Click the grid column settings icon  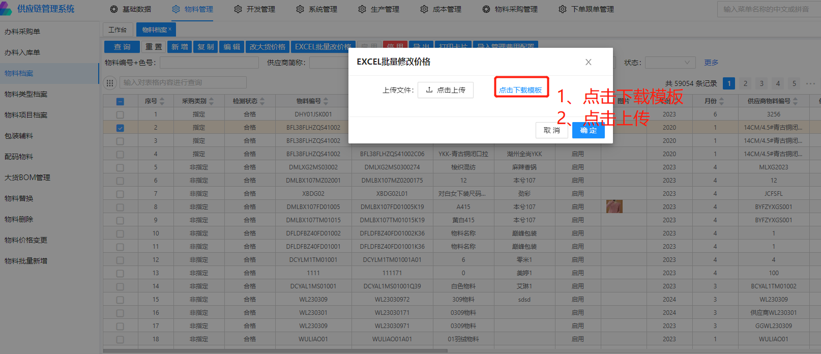[x=110, y=83]
